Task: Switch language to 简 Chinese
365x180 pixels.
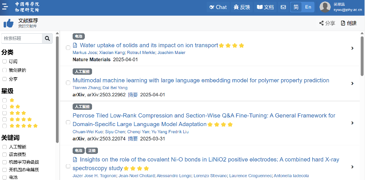Action: pos(296,7)
